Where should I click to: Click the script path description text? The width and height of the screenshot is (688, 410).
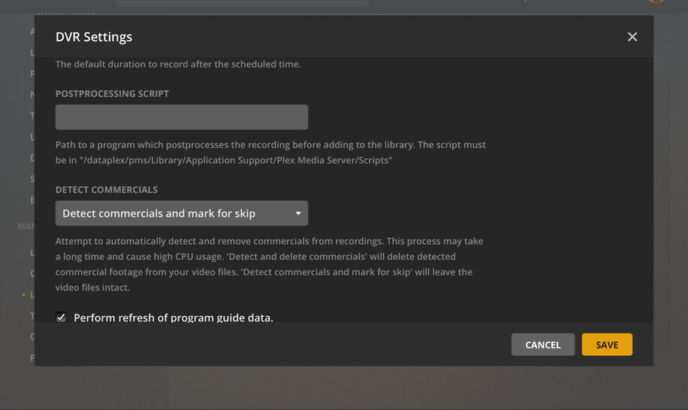(x=270, y=152)
